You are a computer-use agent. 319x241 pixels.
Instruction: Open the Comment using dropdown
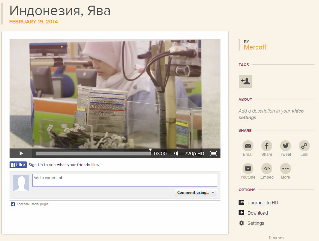click(196, 192)
